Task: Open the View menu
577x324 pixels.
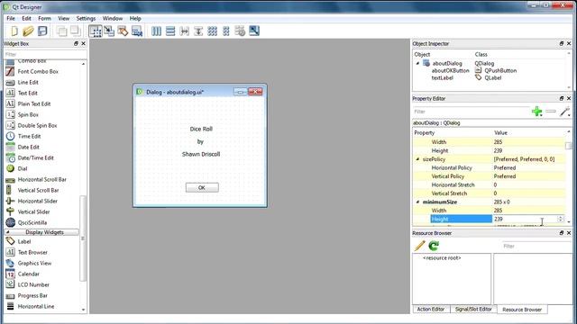Action: coord(63,18)
